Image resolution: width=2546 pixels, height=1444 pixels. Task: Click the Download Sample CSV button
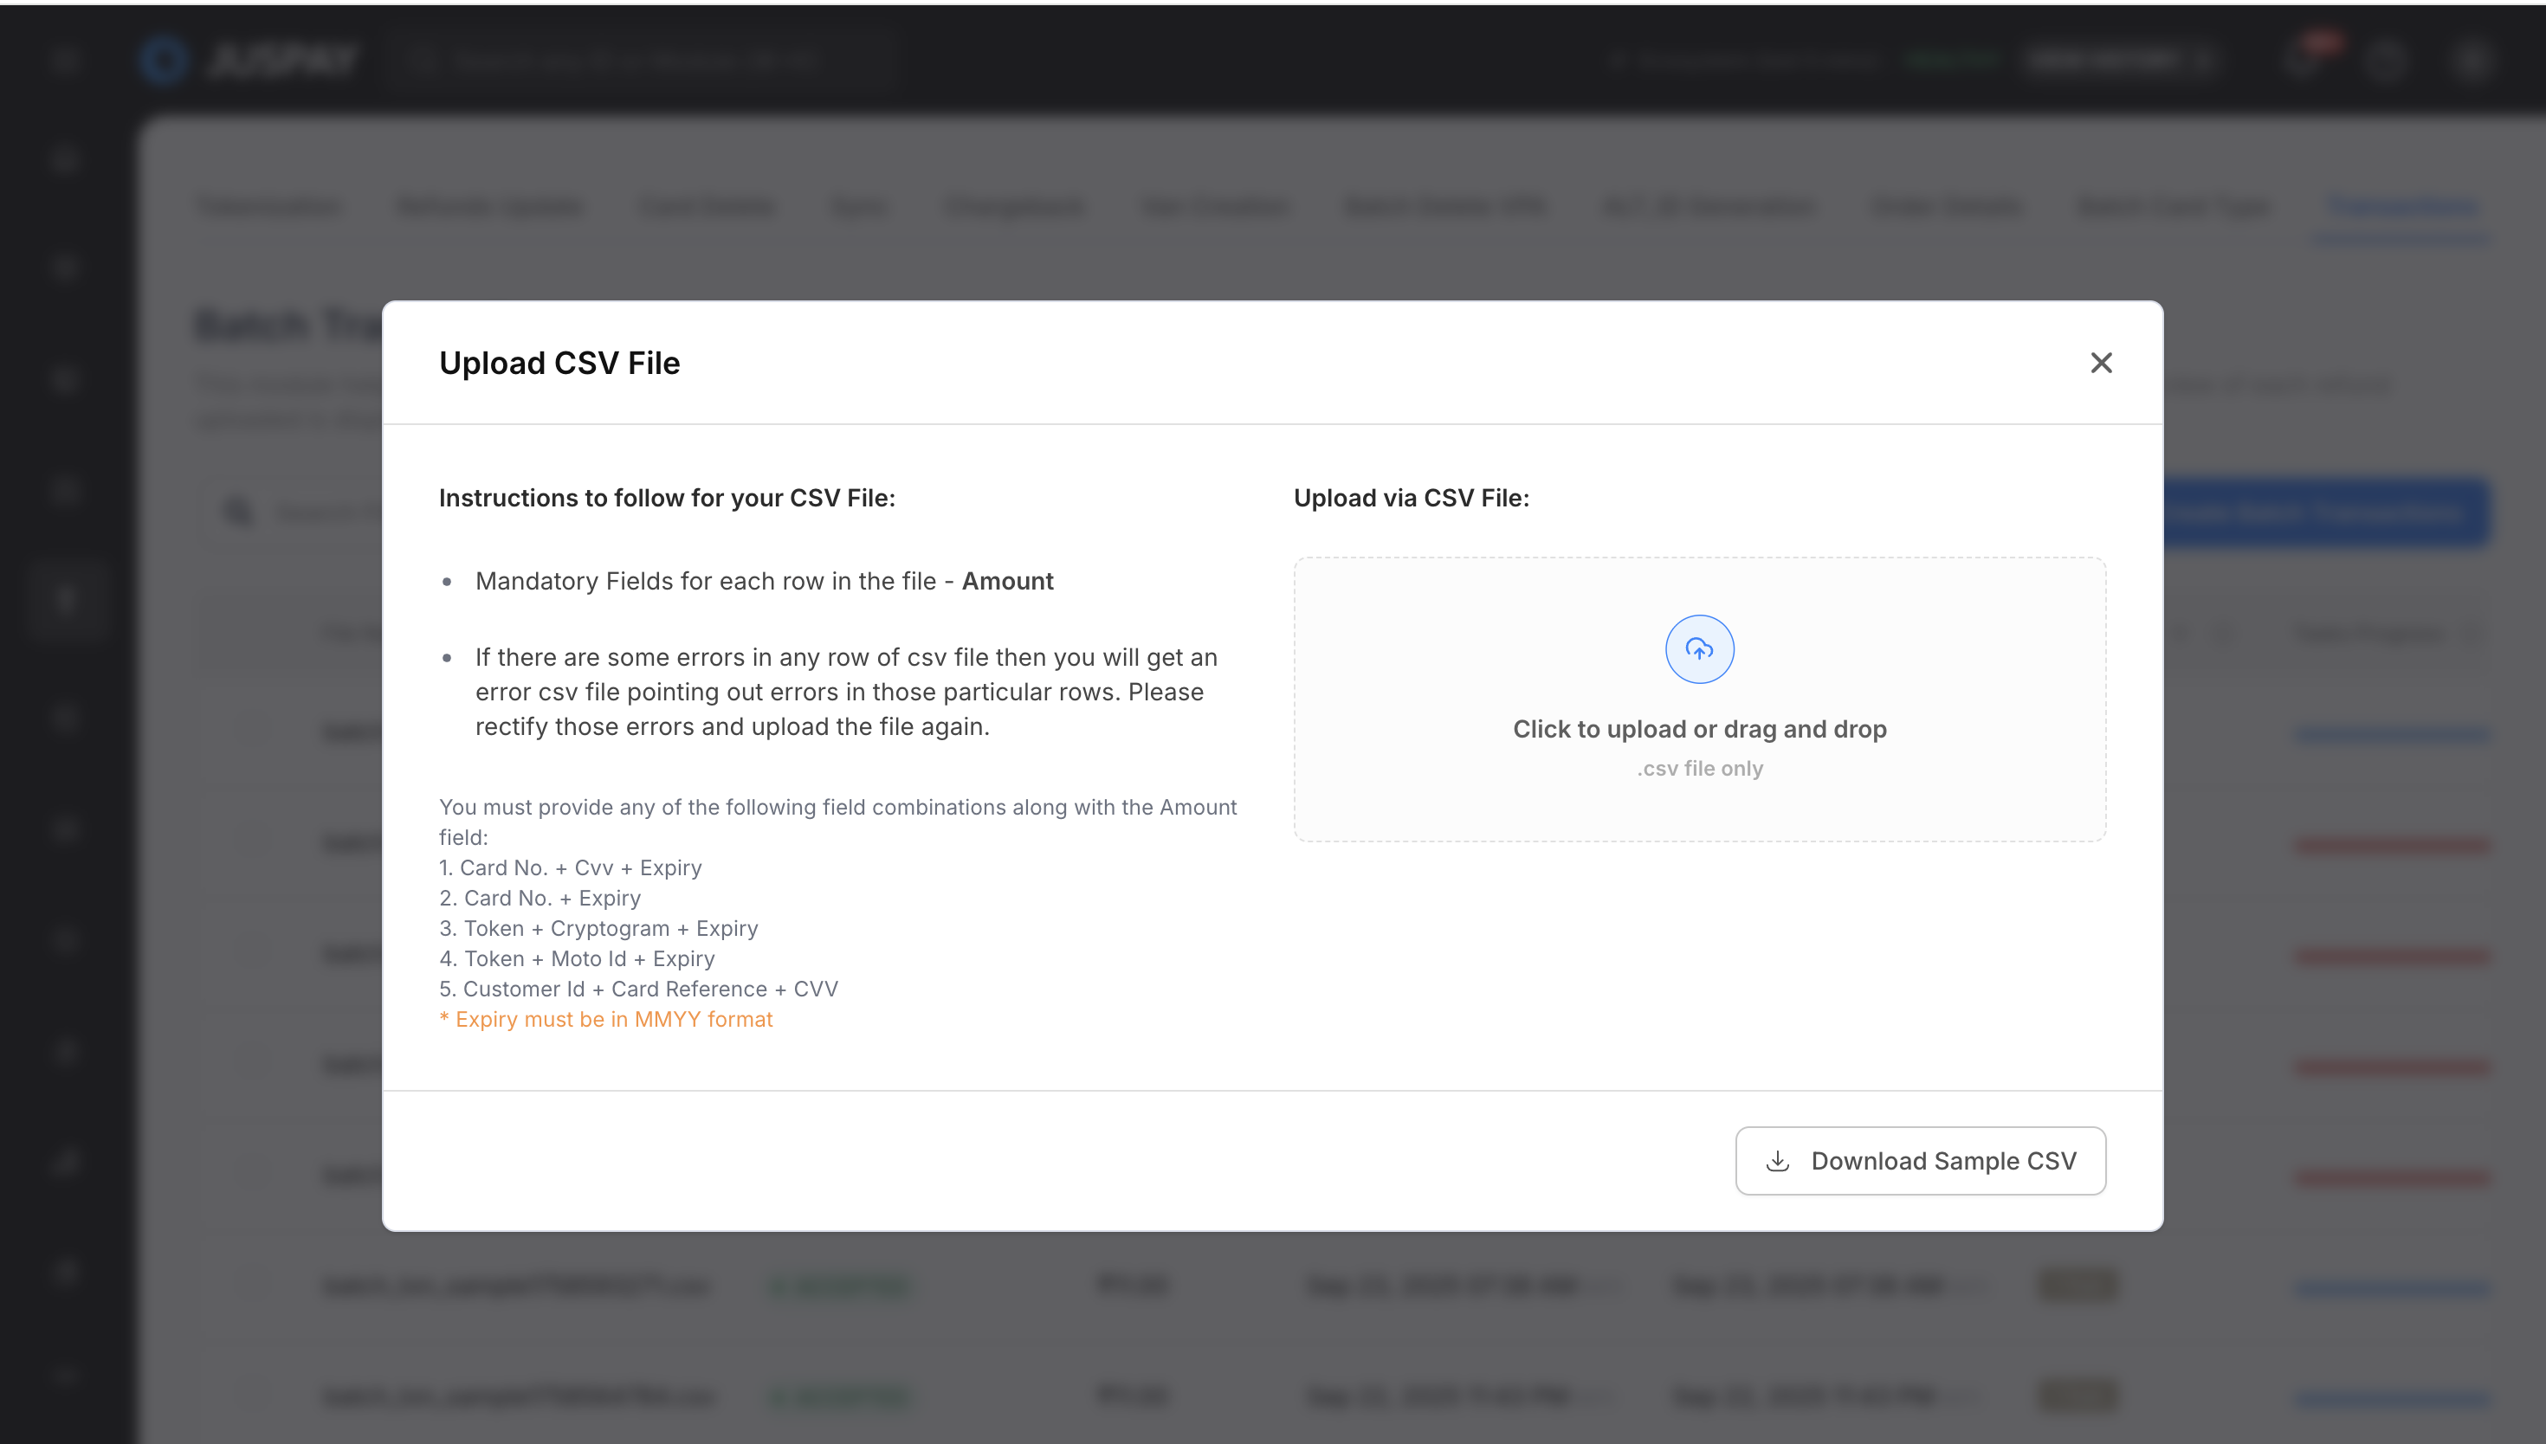[1919, 1160]
